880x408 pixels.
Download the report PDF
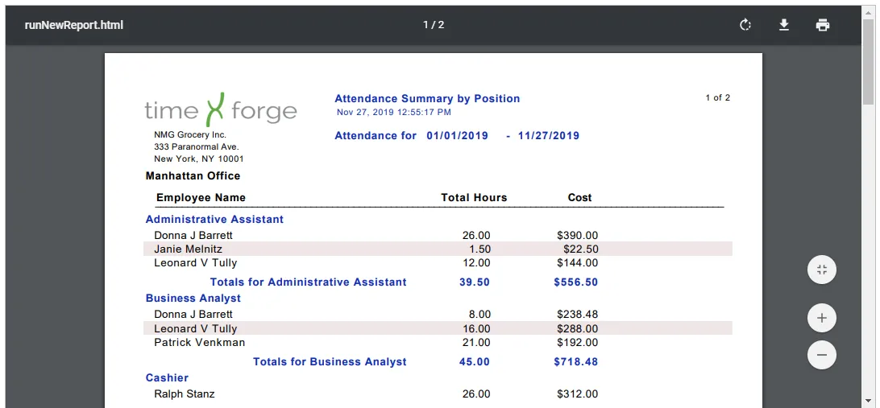tap(784, 25)
